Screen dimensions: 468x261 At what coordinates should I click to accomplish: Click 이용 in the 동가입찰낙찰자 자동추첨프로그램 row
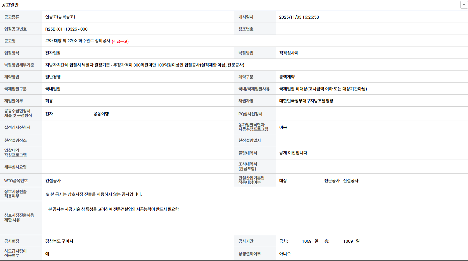point(283,127)
